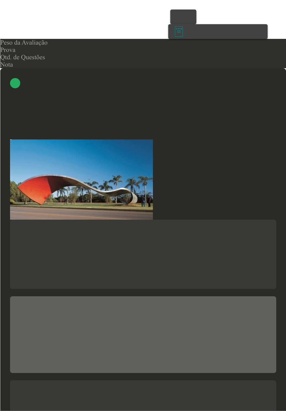This screenshot has height=411, width=286.
Task: Click the white header area at the top left
Action: point(81,19)
